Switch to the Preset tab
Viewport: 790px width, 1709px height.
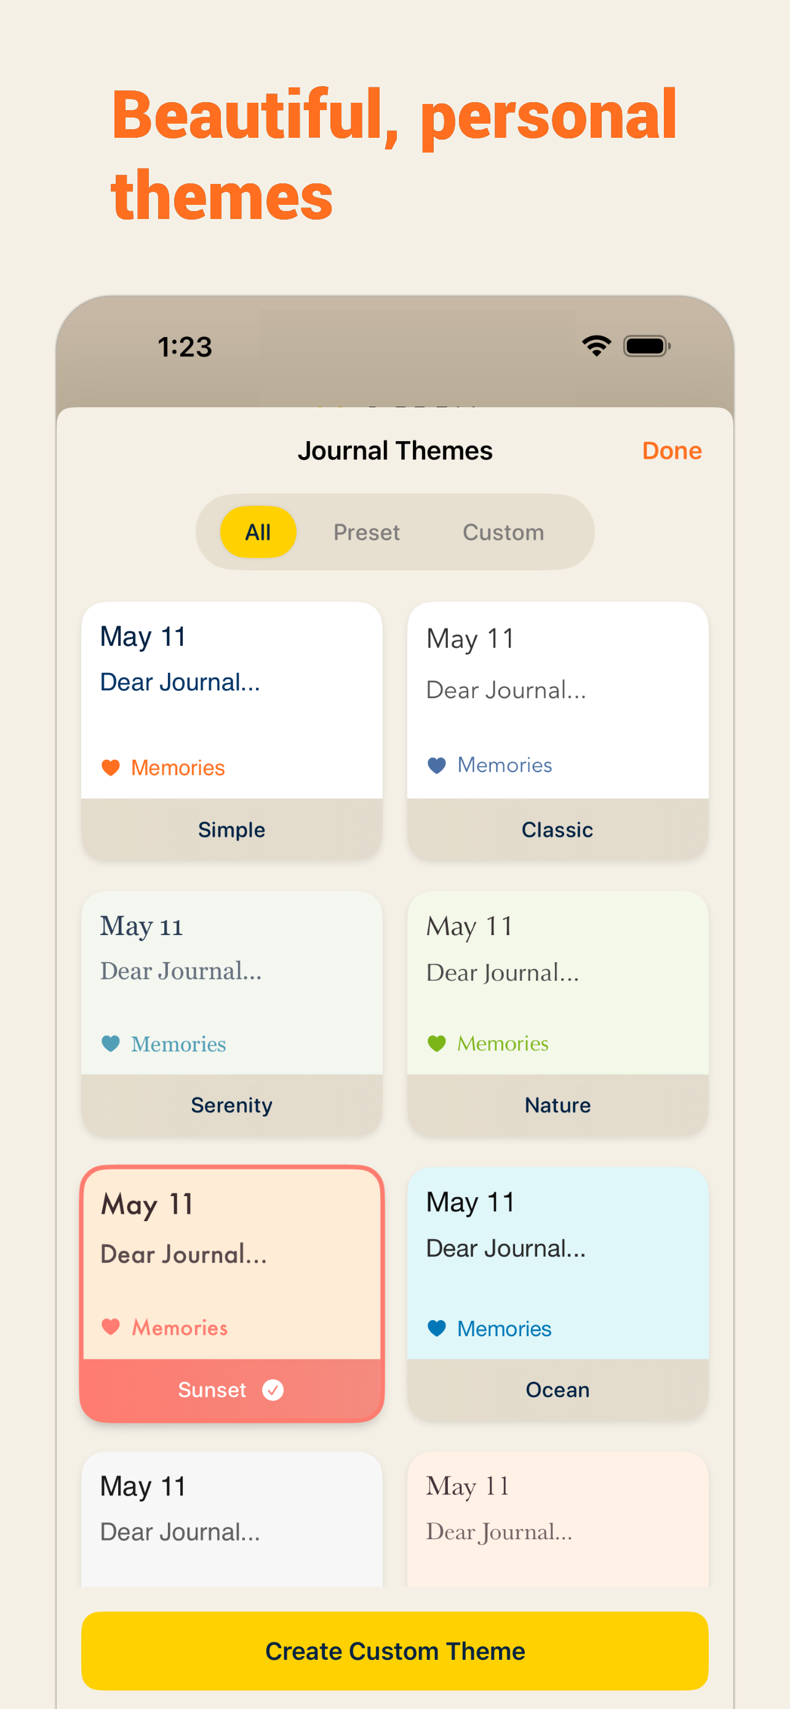click(x=366, y=532)
